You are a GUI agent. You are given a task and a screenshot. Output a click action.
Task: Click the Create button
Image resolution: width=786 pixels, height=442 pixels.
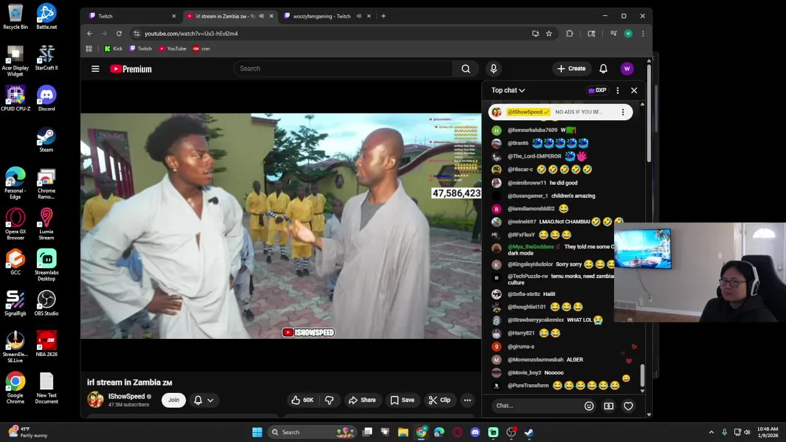pyautogui.click(x=572, y=69)
